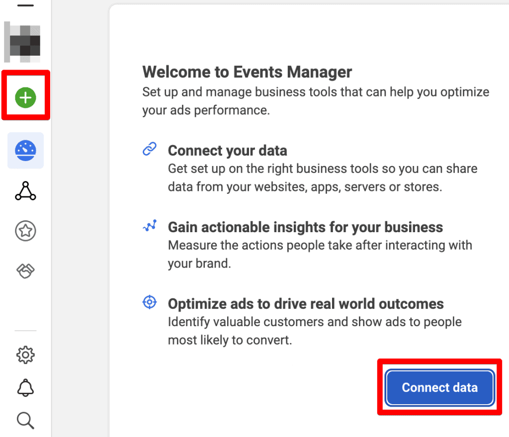Screen dimensions: 509x437
Task: Click the trending arrow icon near insights heading
Action: point(149,225)
